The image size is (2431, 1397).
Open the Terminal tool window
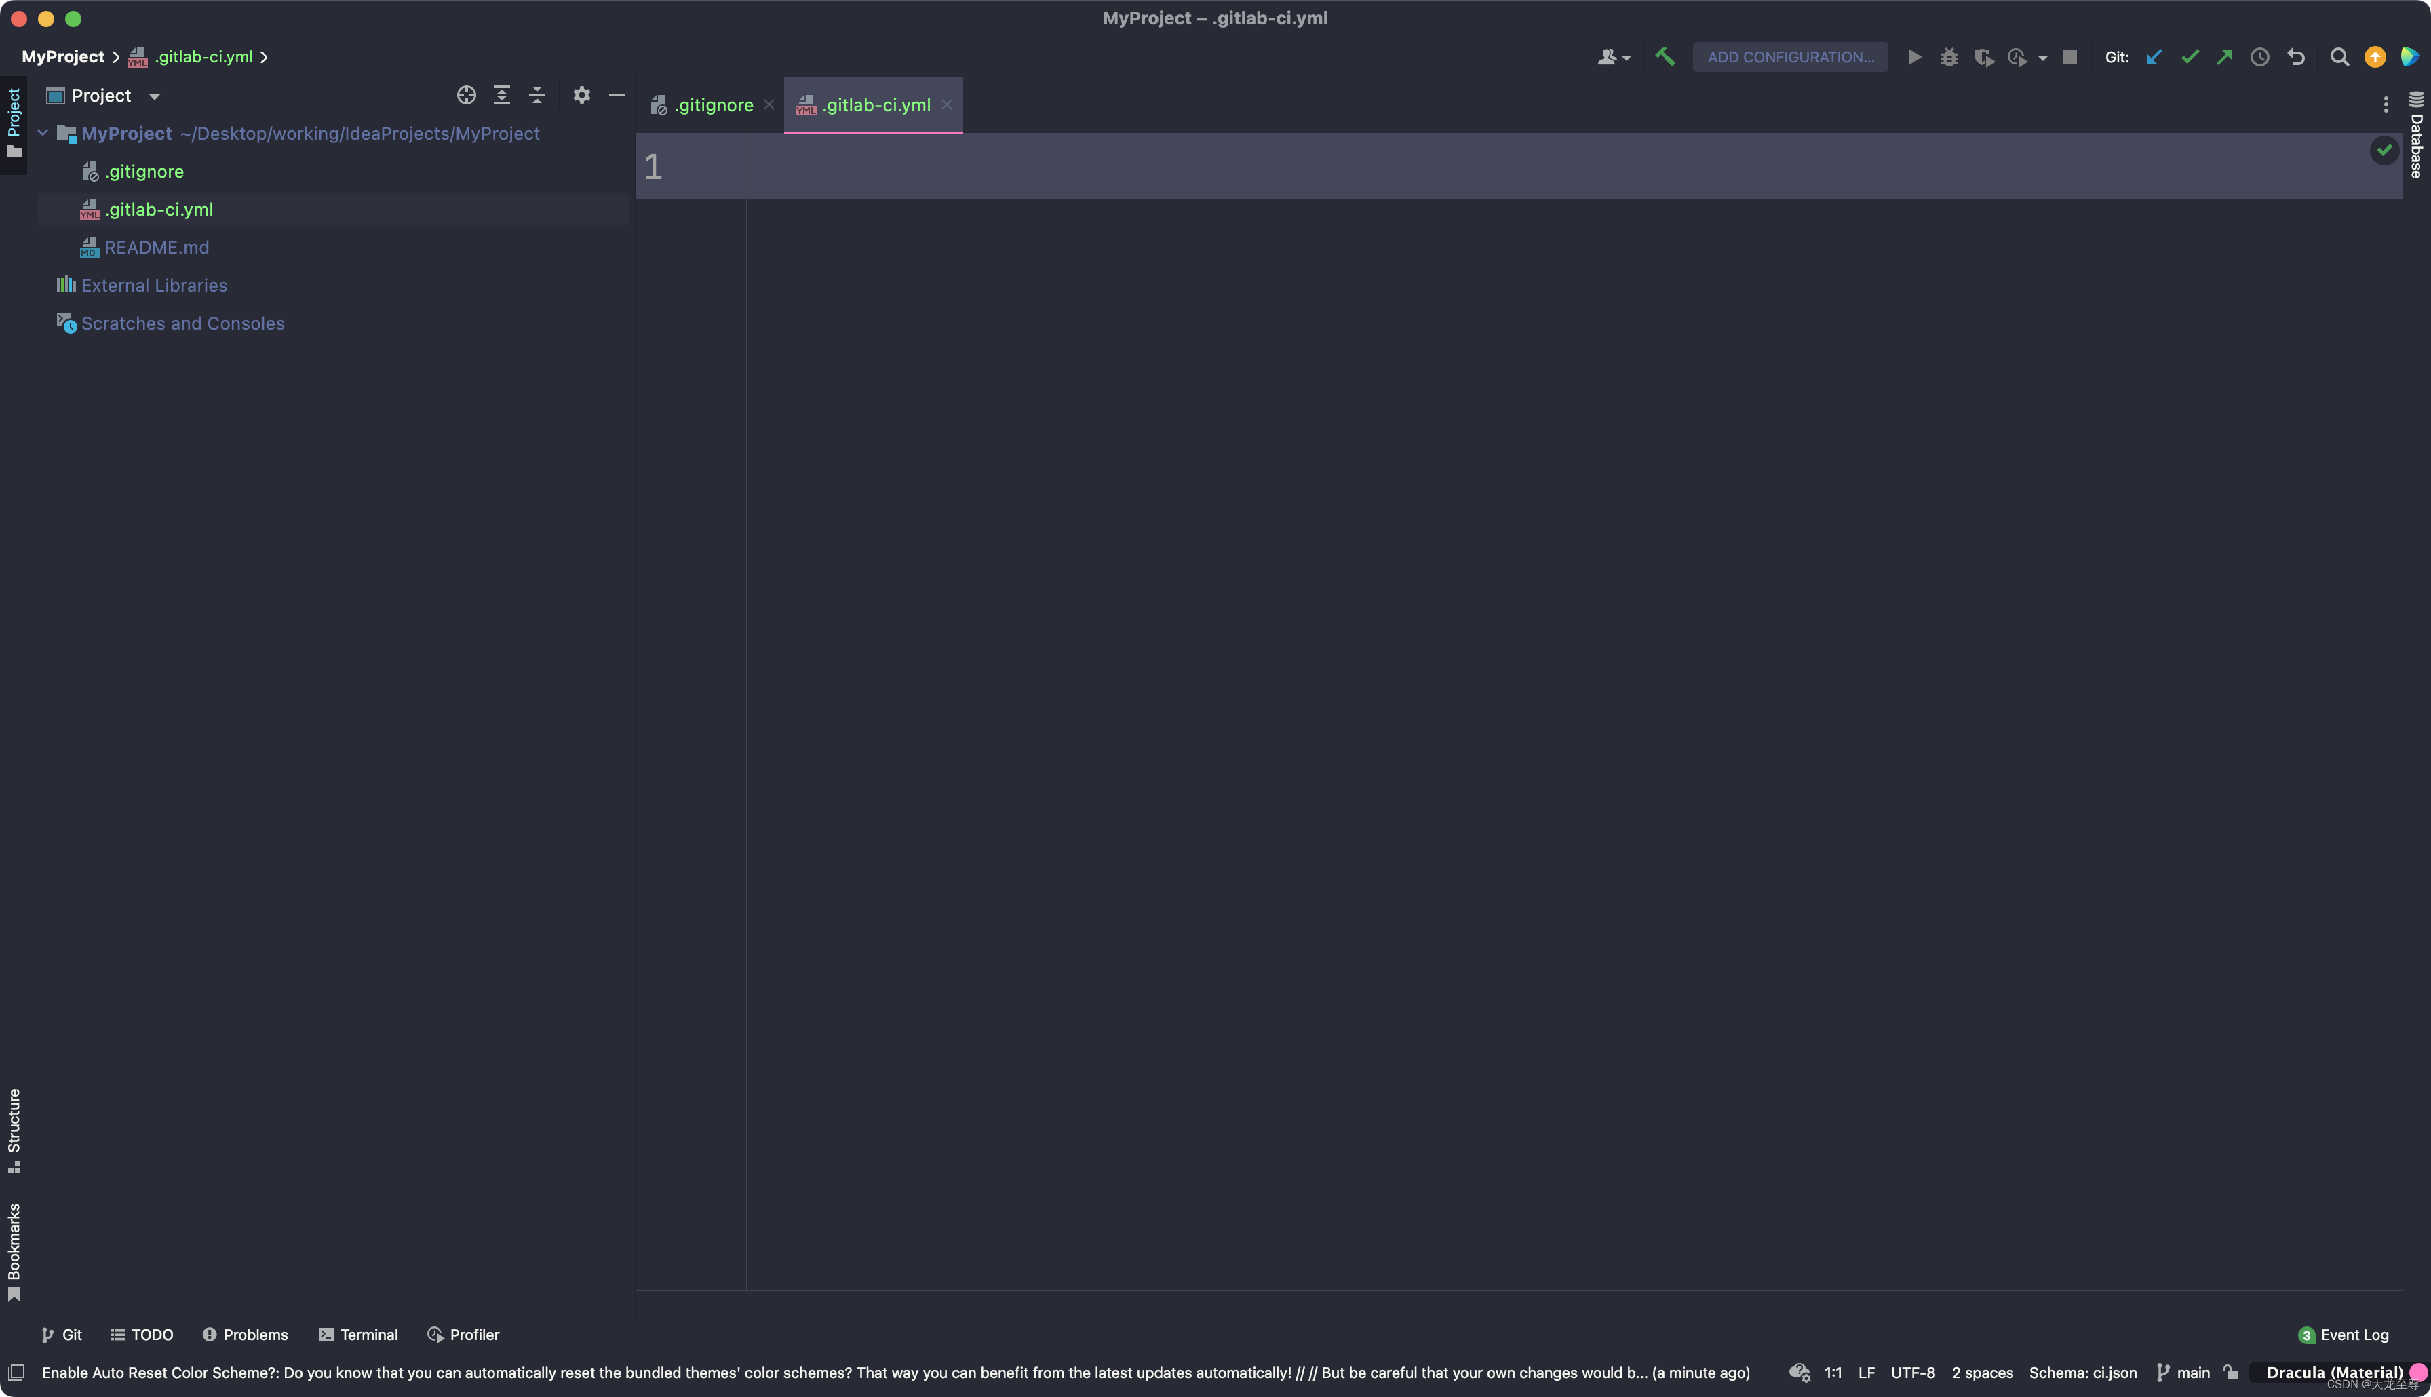[358, 1335]
